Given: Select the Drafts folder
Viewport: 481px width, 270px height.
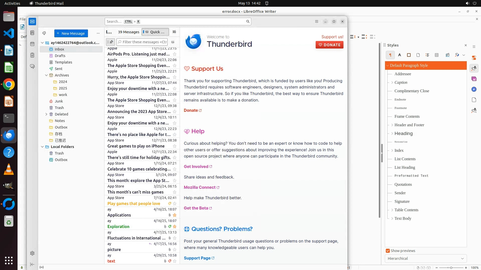Looking at the screenshot, I should pyautogui.click(x=60, y=56).
